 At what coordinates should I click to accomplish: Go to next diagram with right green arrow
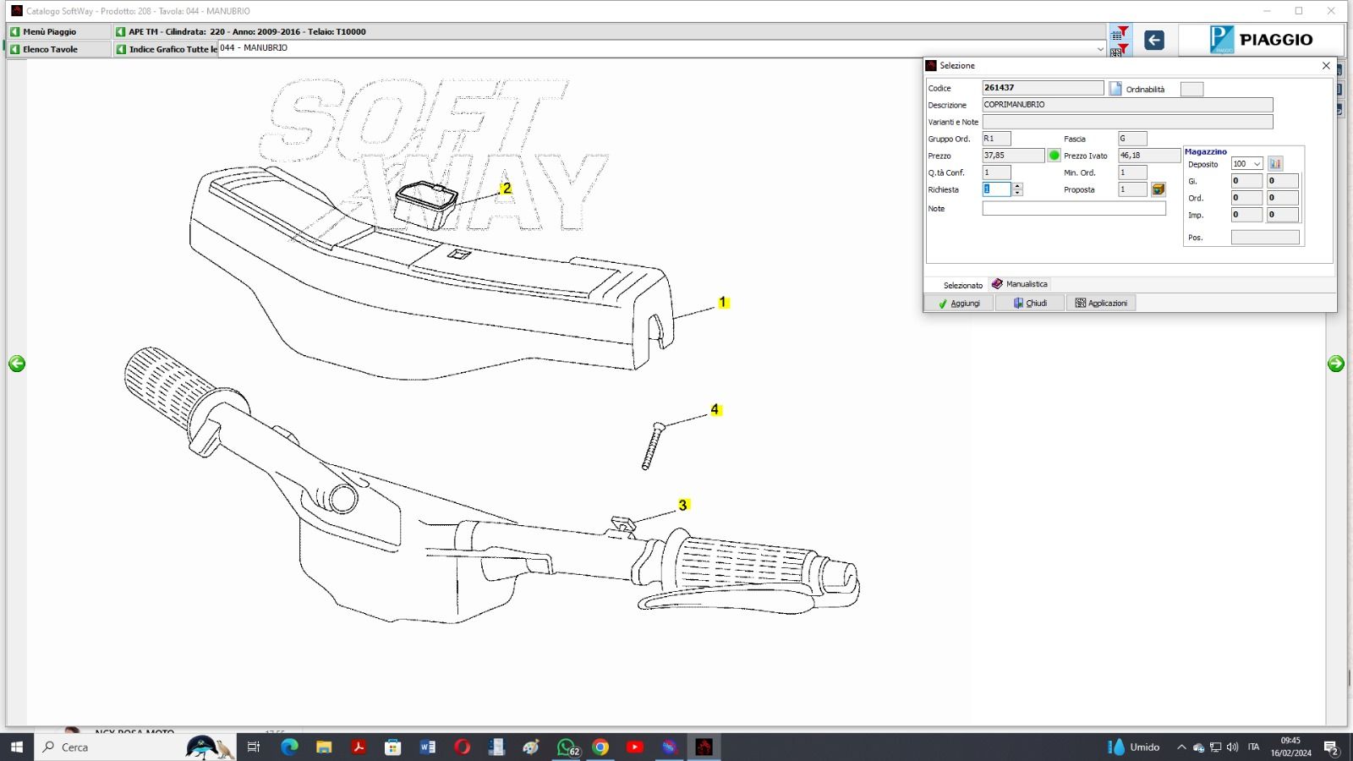1335,364
